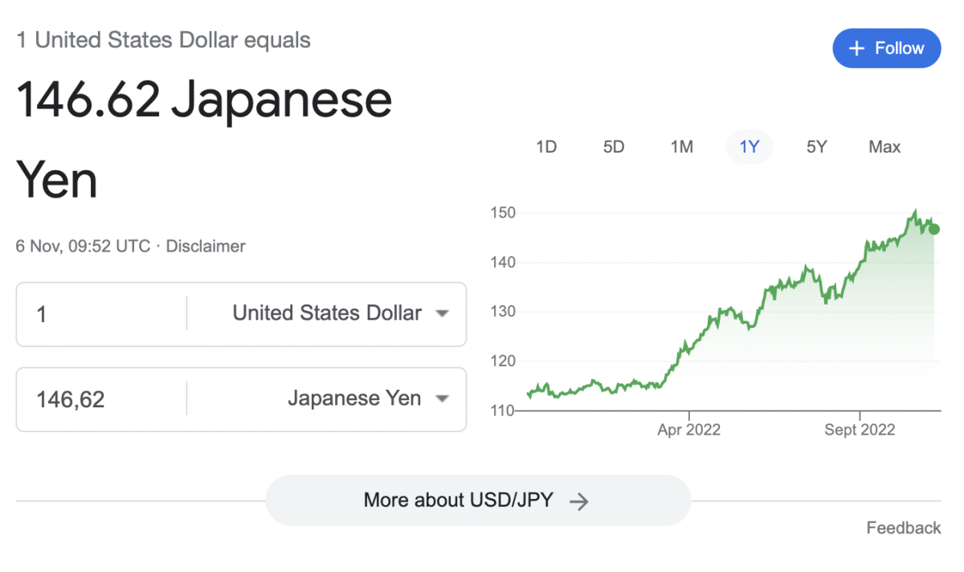Select the 1Y chart range

tap(750, 147)
